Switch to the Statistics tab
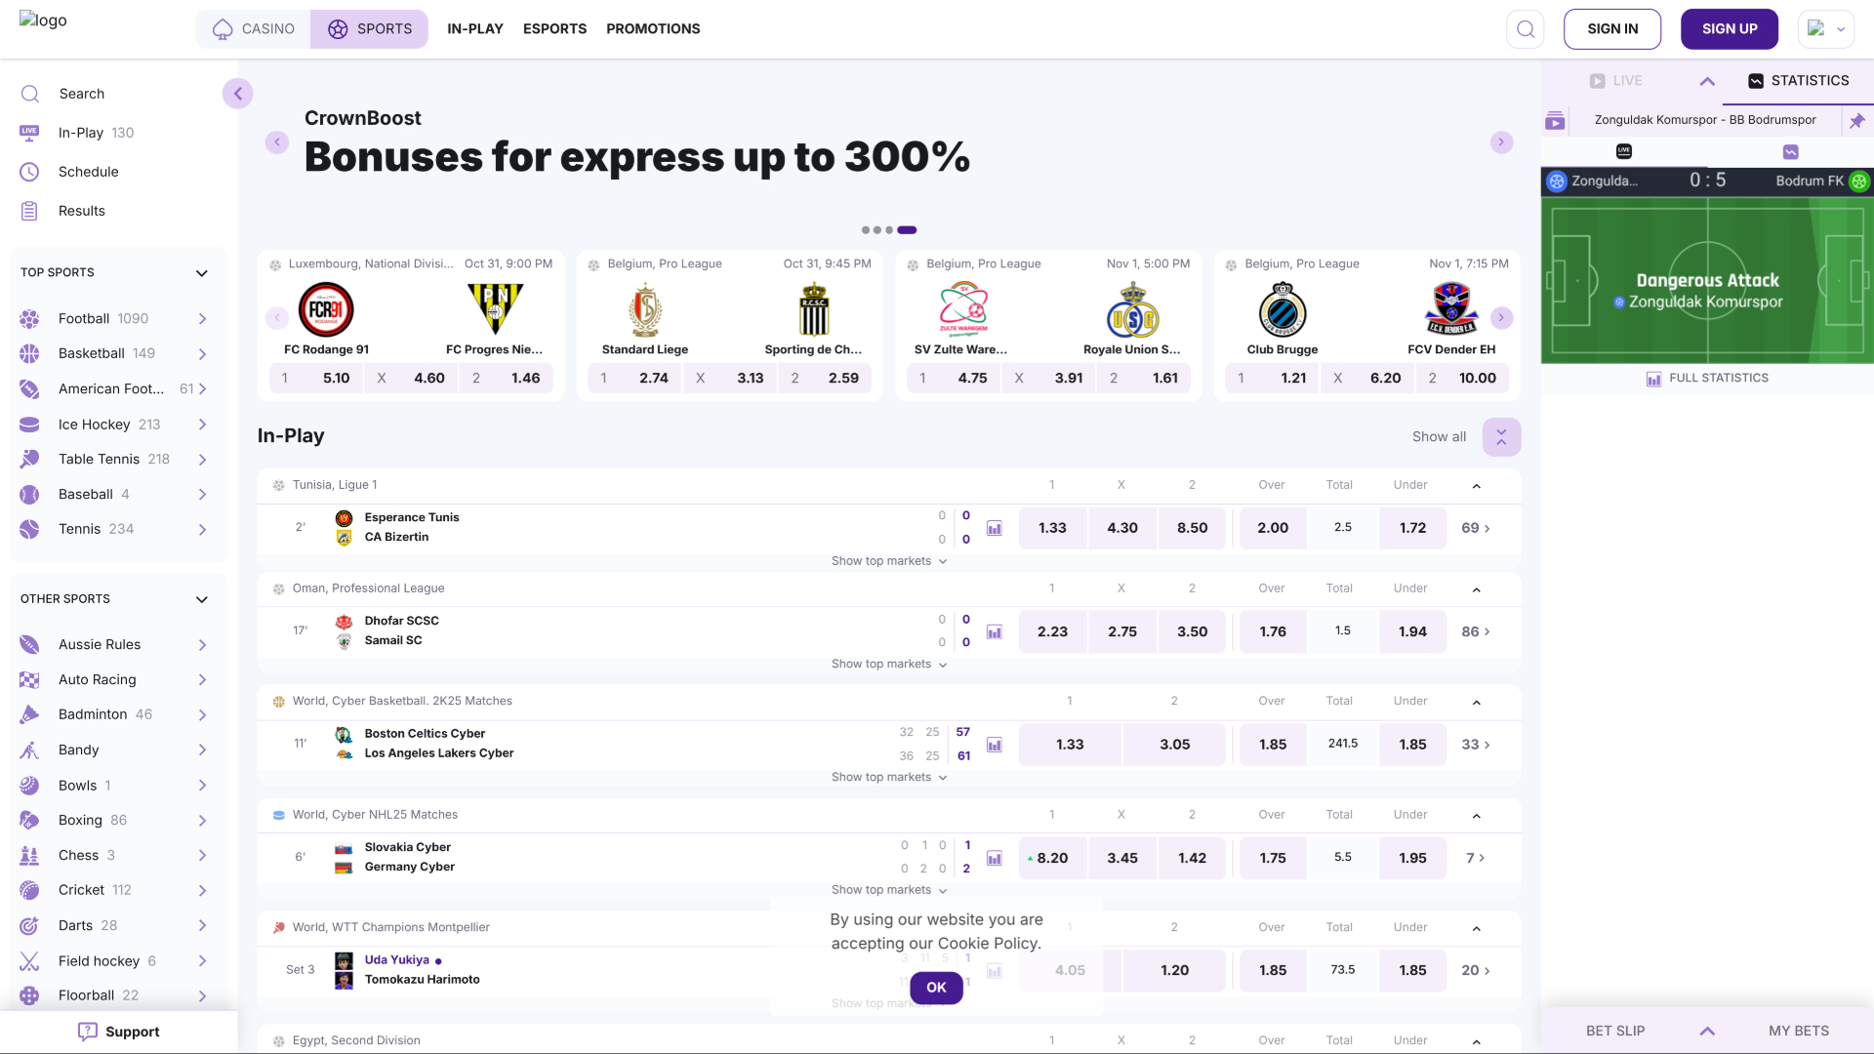 (x=1798, y=81)
